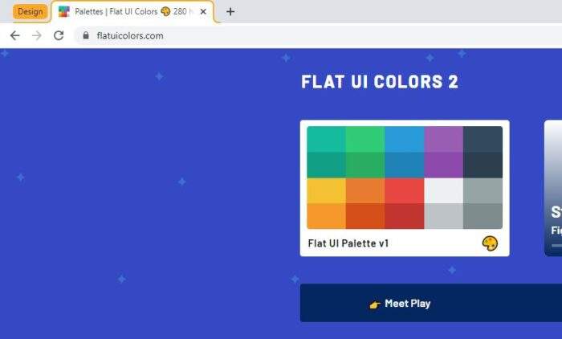The width and height of the screenshot is (562, 339).
Task: Pick the darker nephritis green swatch in second row
Action: [x=365, y=165]
